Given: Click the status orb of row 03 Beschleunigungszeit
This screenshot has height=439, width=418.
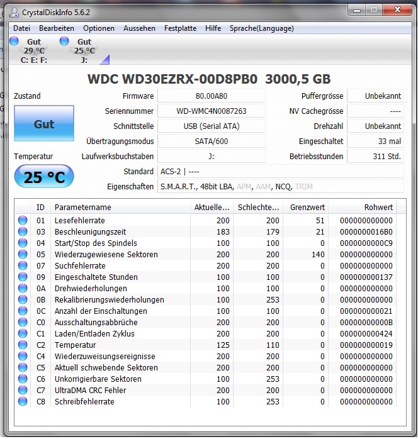Looking at the screenshot, I should click(23, 231).
